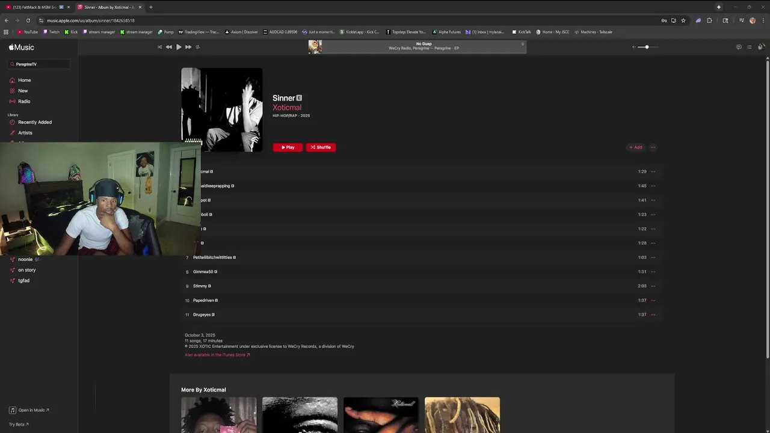
Task: Click the browser address bar URL
Action: 90,20
